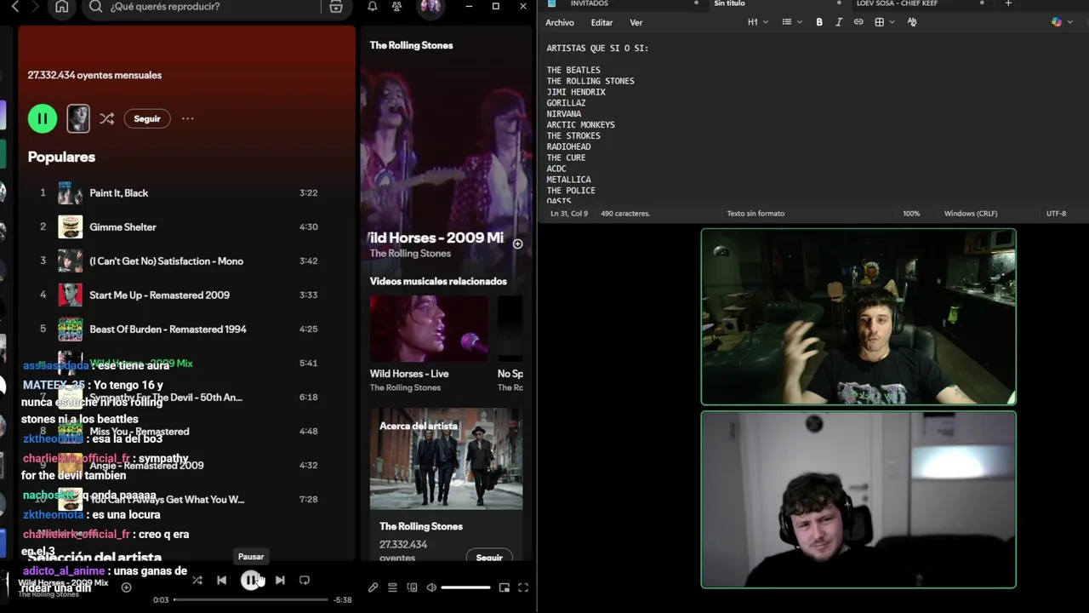Switch to LOEV SOSA - CHIEF KEEF tab
The width and height of the screenshot is (1089, 613).
coord(897,3)
